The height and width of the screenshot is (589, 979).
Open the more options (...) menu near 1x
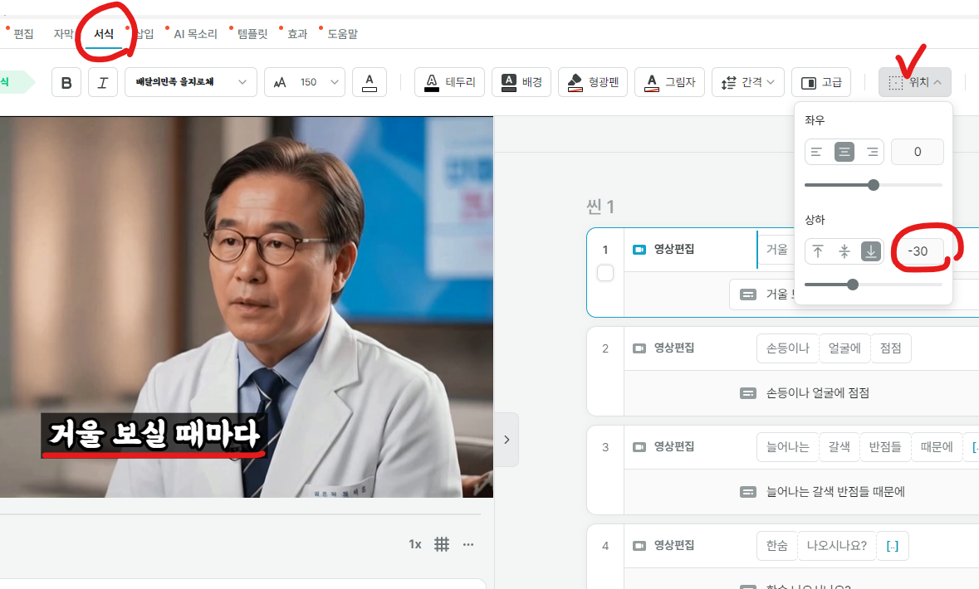point(468,544)
